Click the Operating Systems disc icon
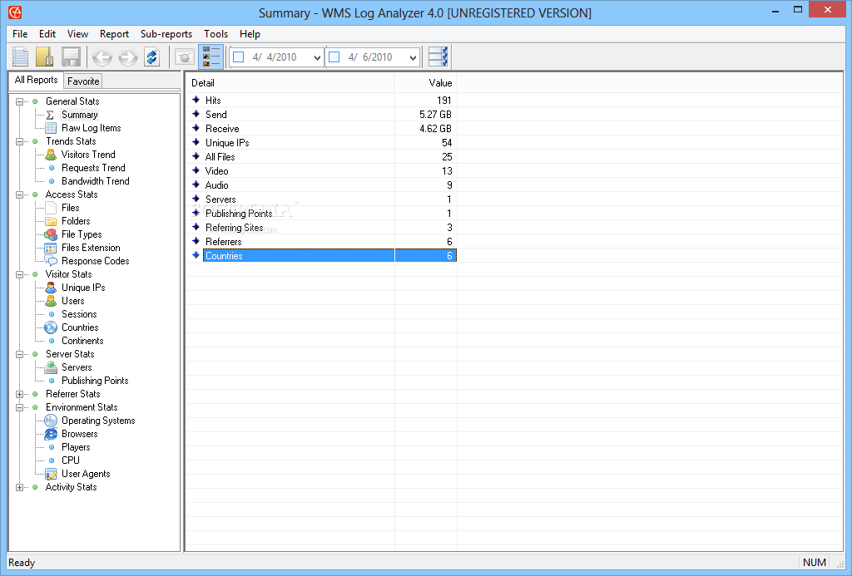This screenshot has height=576, width=852. click(51, 421)
